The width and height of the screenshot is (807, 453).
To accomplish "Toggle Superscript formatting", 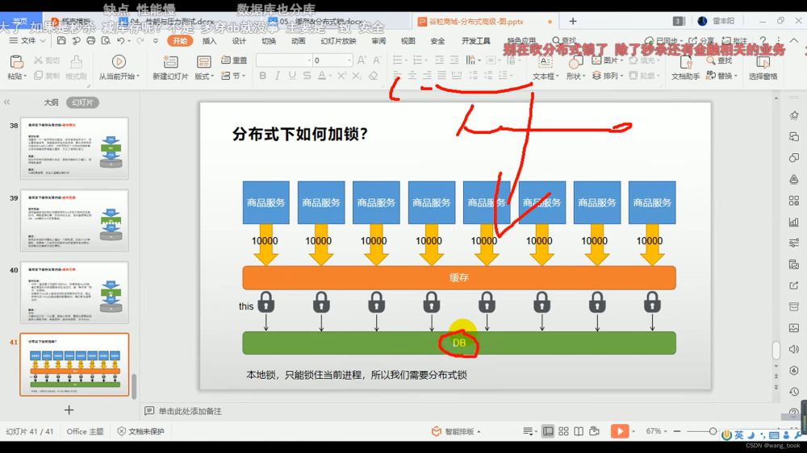I will click(x=341, y=76).
